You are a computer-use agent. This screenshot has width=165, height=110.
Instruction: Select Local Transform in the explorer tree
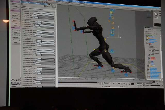(155, 53)
